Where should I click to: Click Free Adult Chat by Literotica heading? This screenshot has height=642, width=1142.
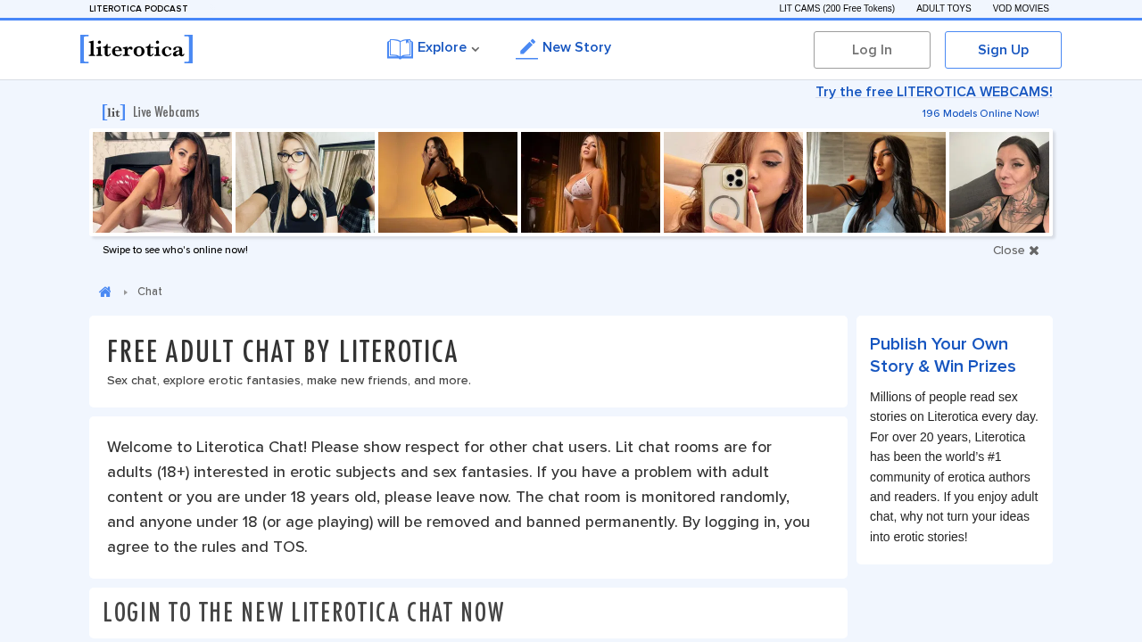[283, 351]
